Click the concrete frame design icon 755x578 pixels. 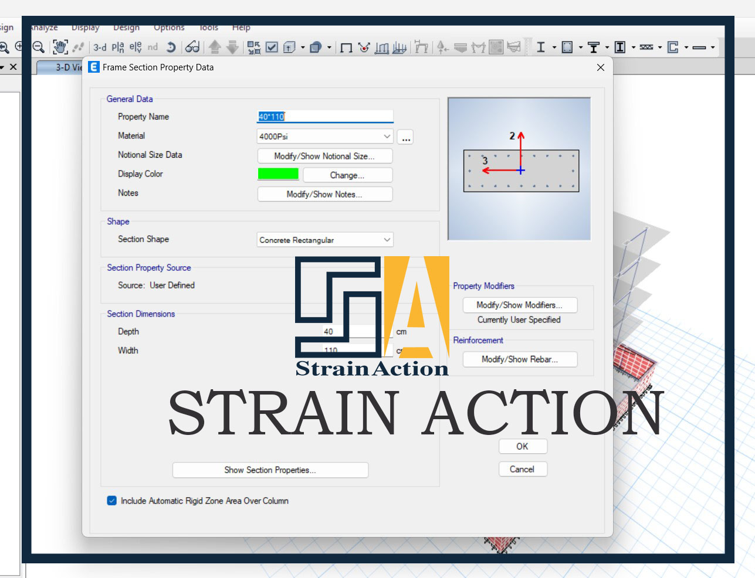[x=567, y=47]
